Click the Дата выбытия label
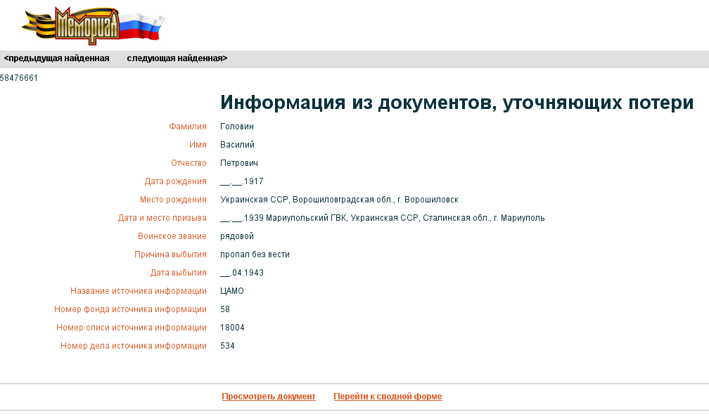 coord(178,273)
